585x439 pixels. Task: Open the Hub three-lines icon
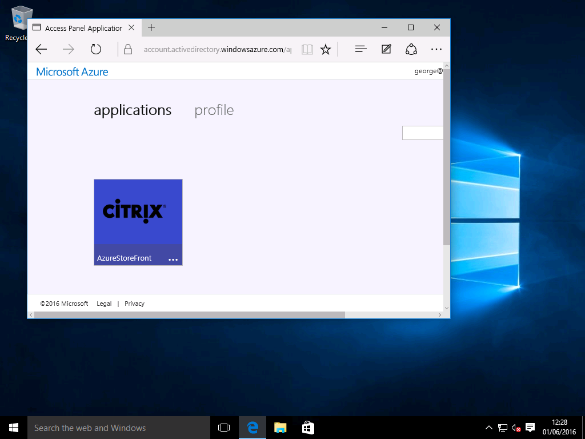[x=360, y=50]
